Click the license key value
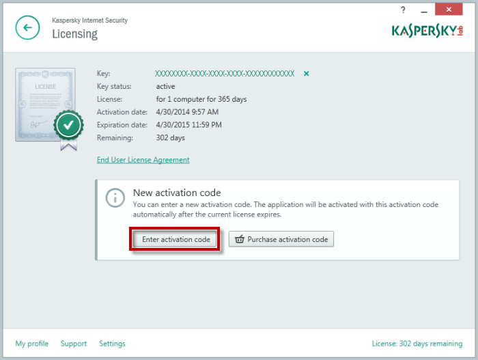Screen dimensions: 478x360 click(225, 74)
